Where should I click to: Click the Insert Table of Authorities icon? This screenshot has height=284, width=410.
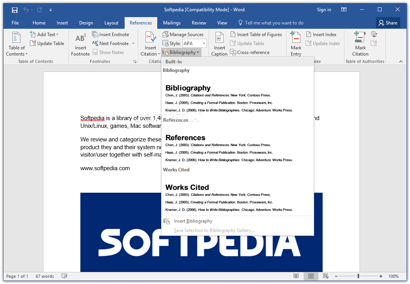click(374, 34)
